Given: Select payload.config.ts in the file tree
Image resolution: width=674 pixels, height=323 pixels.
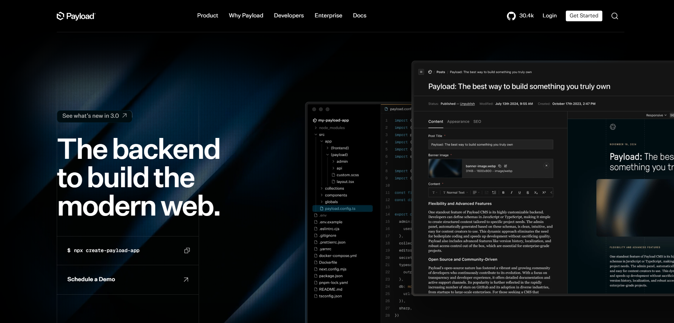Looking at the screenshot, I should (343, 208).
